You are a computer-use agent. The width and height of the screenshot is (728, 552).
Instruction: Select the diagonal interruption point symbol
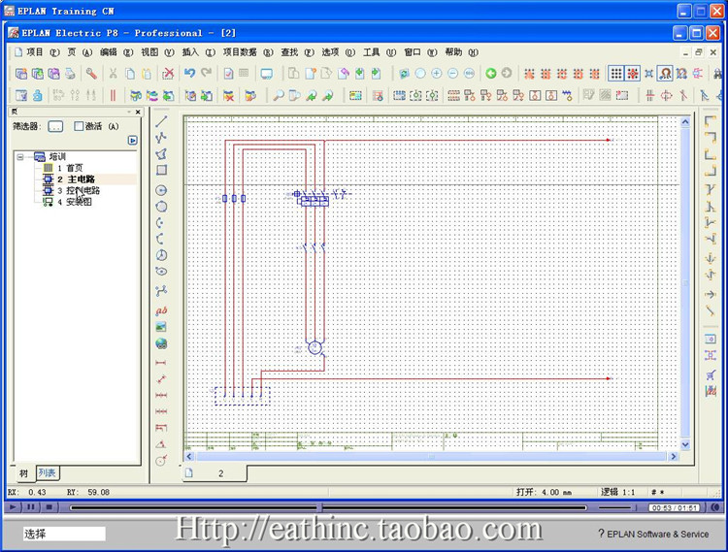click(710, 310)
